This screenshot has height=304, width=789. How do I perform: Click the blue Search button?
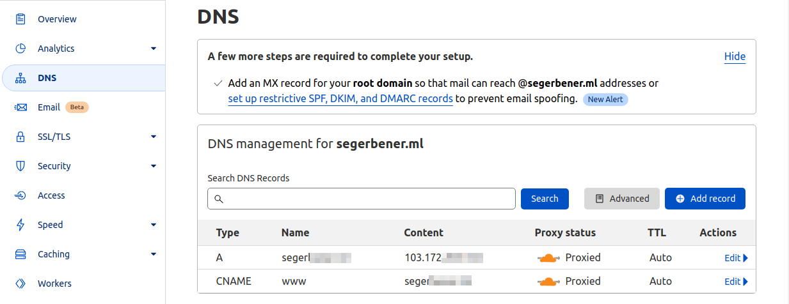[x=545, y=199]
